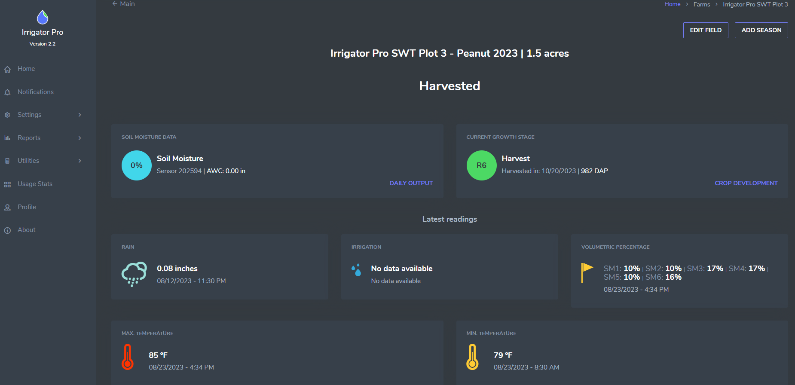Click the red max temperature thermometer icon
795x385 pixels.
[128, 357]
